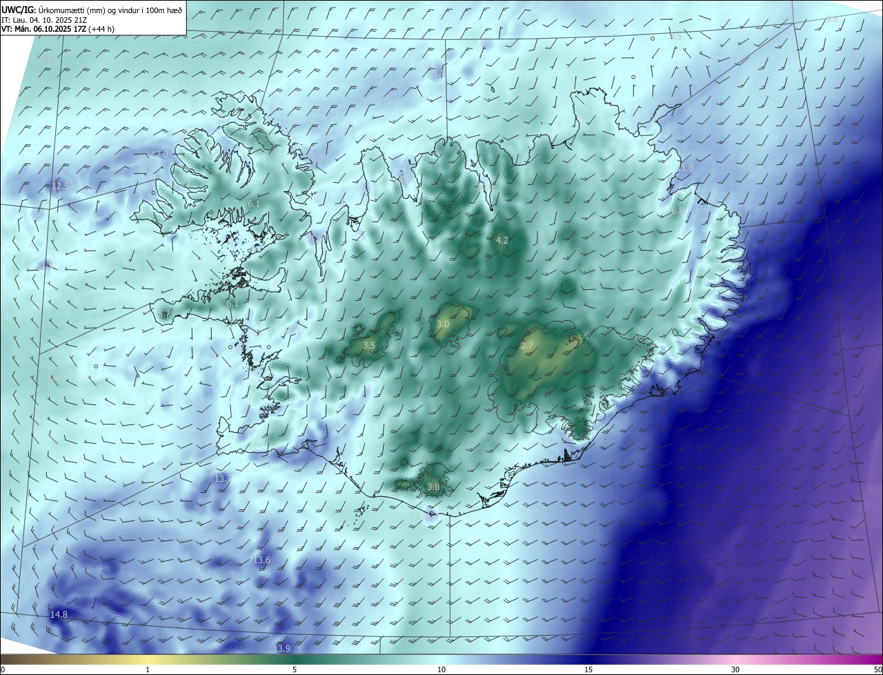Image resolution: width=883 pixels, height=675 pixels.
Task: Click the 10 tick label on the colorbar
Action: 441,669
